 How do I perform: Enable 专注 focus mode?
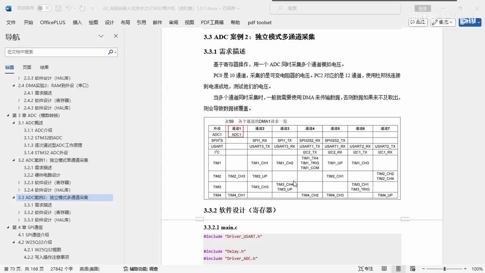coord(366,269)
